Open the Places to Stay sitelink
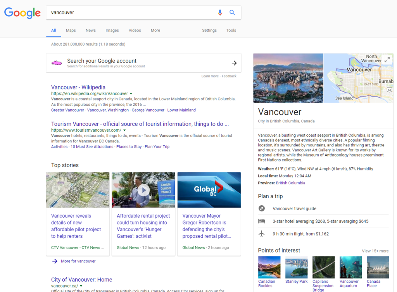The width and height of the screenshot is (397, 292). coord(129,147)
